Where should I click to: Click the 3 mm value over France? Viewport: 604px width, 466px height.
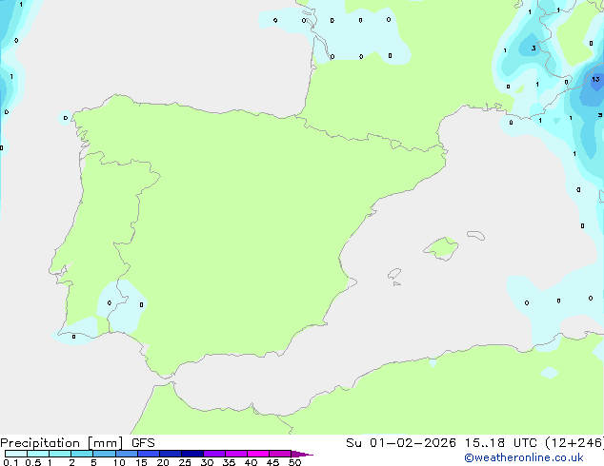(x=534, y=49)
